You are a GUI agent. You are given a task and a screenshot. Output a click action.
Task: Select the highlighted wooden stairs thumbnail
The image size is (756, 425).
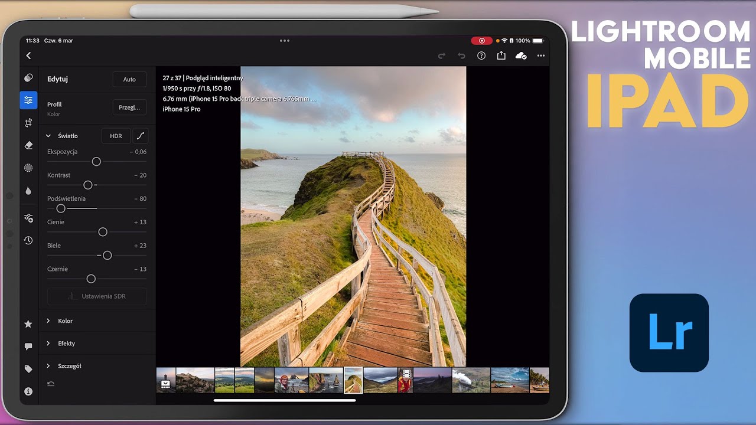tap(353, 380)
